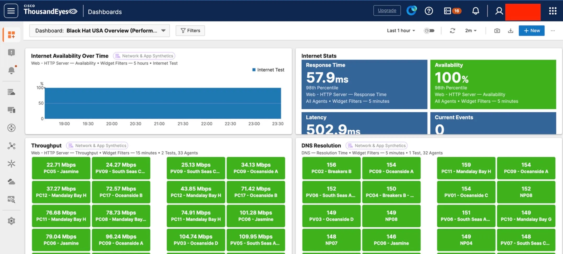Image resolution: width=563 pixels, height=254 pixels.
Task: Open the hamburger navigation menu
Action: [x=11, y=11]
